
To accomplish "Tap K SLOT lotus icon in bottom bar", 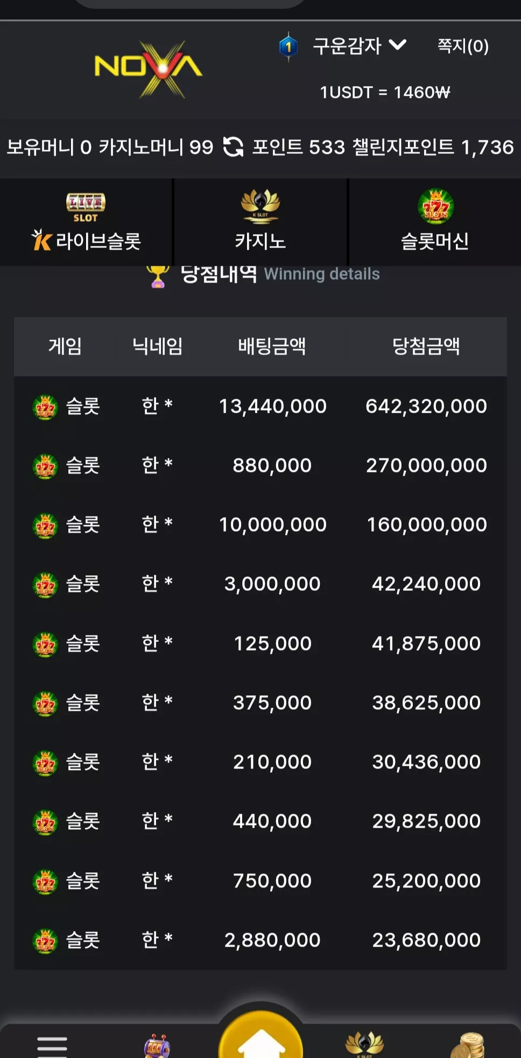I will coord(364,1044).
